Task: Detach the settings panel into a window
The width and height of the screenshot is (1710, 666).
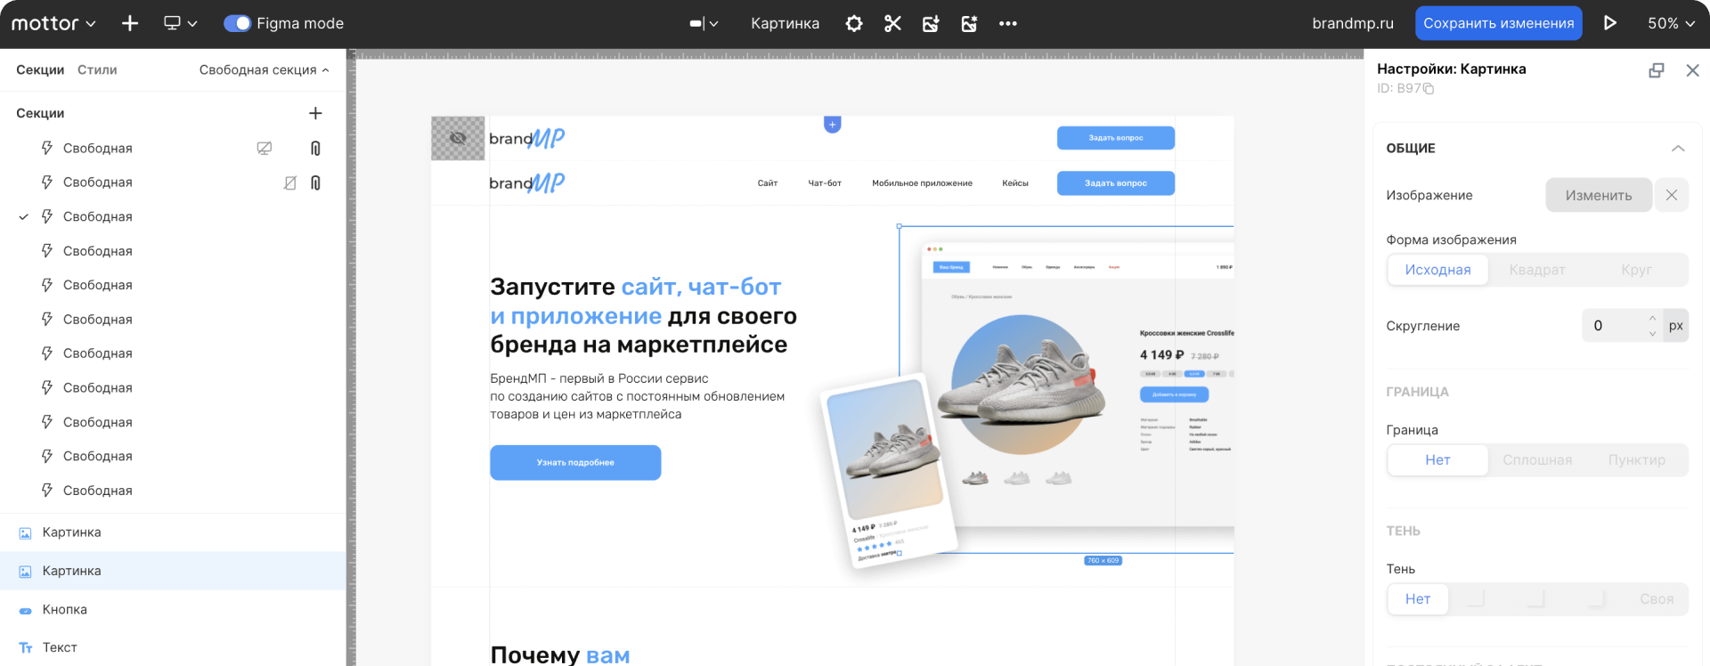Action: coord(1657,70)
